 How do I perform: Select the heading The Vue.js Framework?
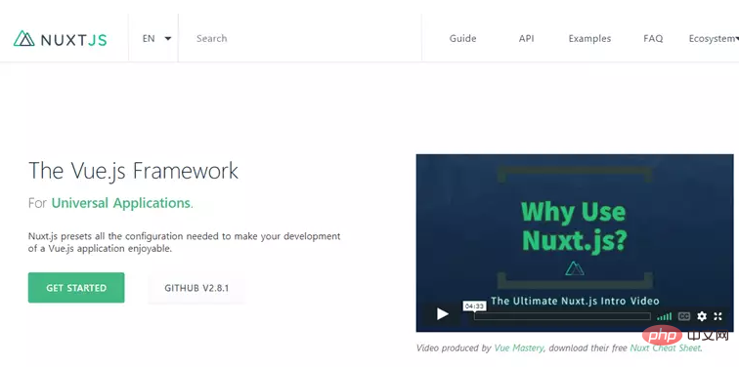click(x=133, y=171)
